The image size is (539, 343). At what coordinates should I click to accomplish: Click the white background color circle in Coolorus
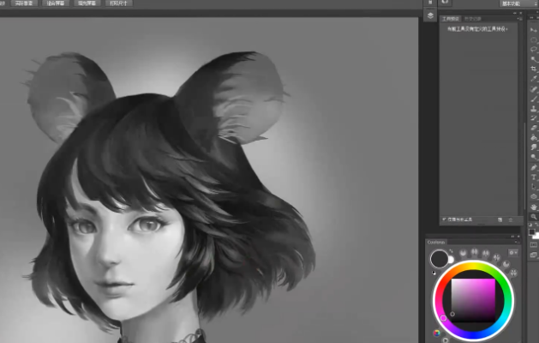pos(451,260)
